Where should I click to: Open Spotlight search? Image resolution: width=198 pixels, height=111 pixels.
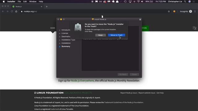[185, 2]
